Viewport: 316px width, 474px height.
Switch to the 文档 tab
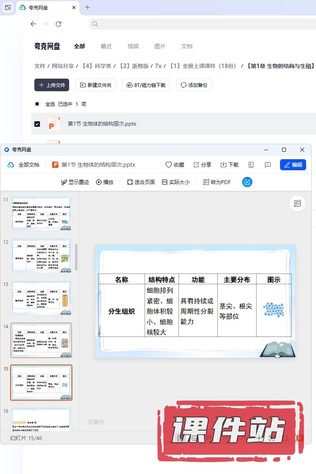pos(187,46)
